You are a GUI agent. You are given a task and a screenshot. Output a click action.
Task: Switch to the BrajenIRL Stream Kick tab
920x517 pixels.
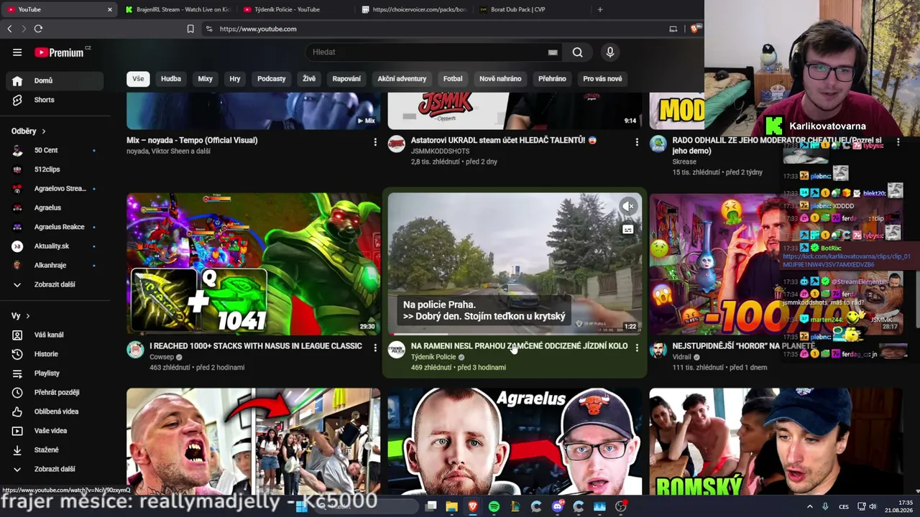tap(178, 9)
